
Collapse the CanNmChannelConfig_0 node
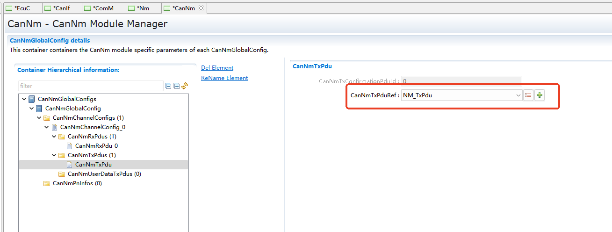pyautogui.click(x=47, y=127)
